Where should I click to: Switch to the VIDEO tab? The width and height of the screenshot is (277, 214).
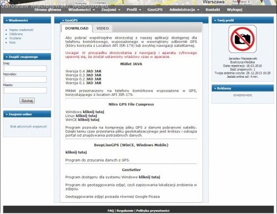point(102,28)
